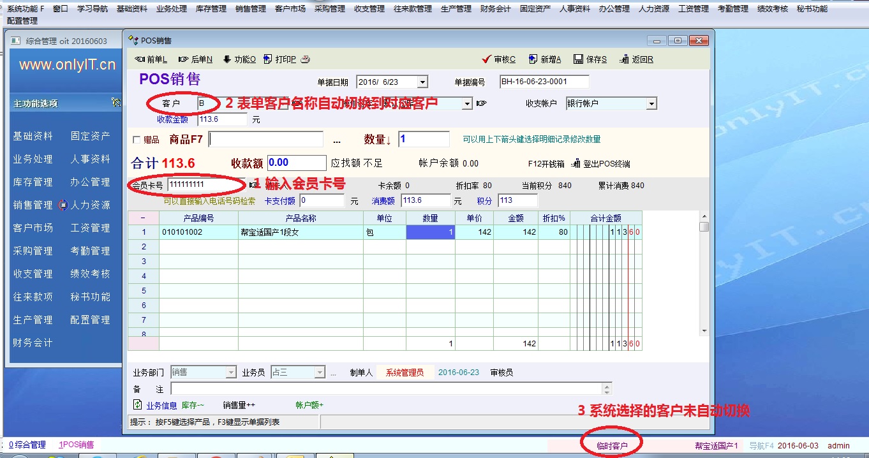Click the 会员卡号 member card input field
This screenshot has width=869, height=458.
point(205,185)
